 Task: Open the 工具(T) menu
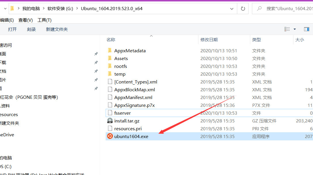(x=44, y=20)
